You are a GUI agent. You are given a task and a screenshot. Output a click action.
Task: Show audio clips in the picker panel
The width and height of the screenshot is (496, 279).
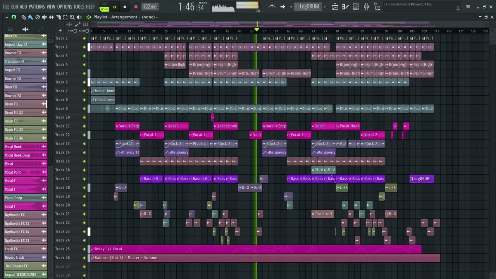[x=25, y=29]
